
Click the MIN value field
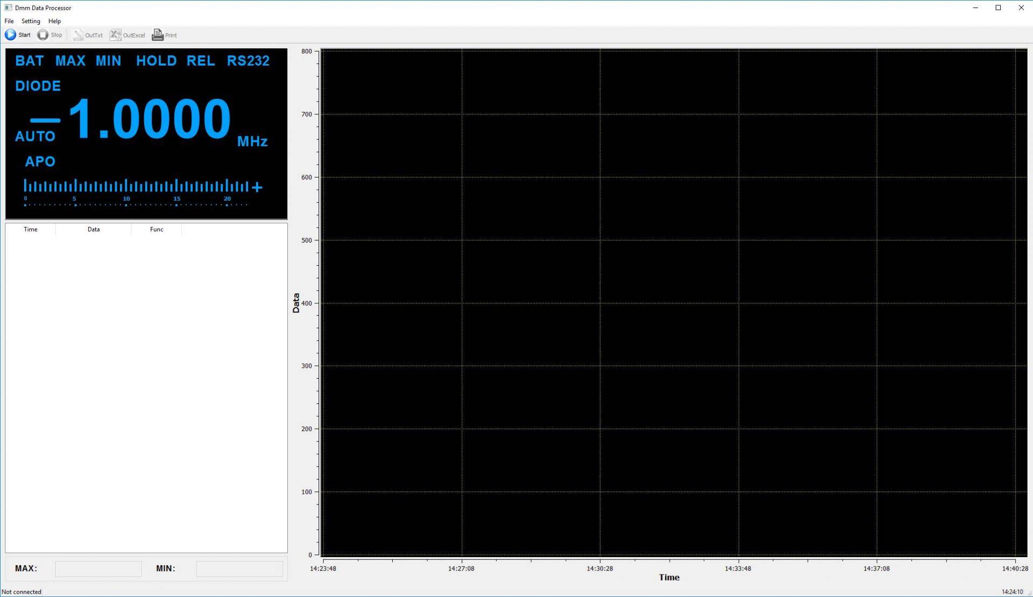point(239,569)
